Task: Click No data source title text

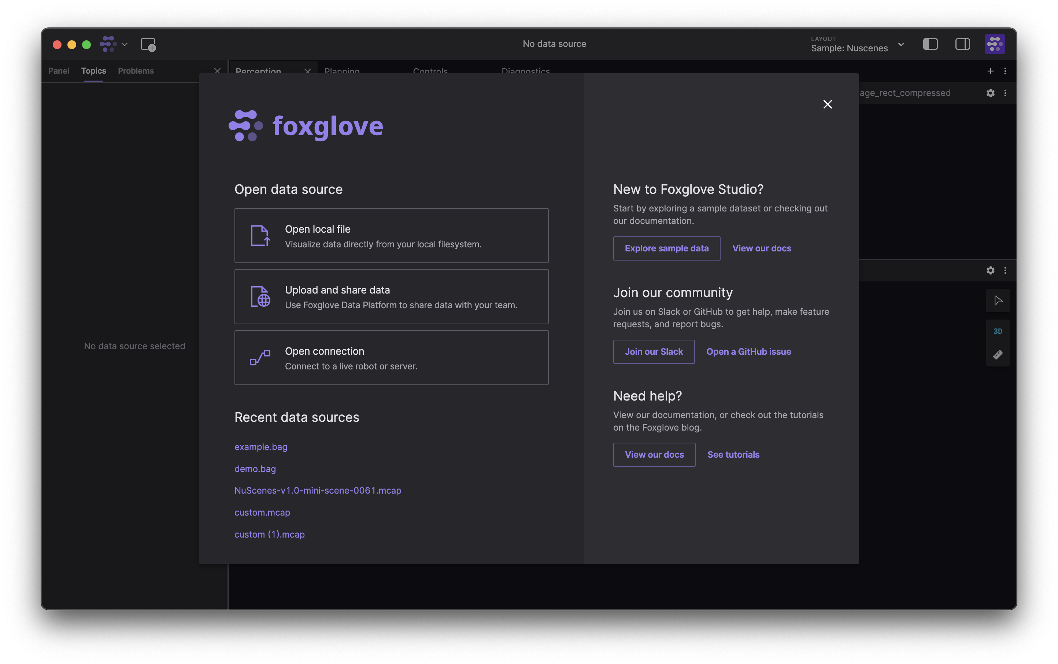Action: pos(555,44)
